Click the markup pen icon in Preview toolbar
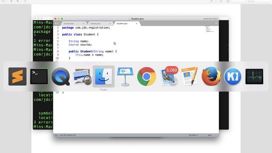272x153 pixels. pyautogui.click(x=211, y=1)
